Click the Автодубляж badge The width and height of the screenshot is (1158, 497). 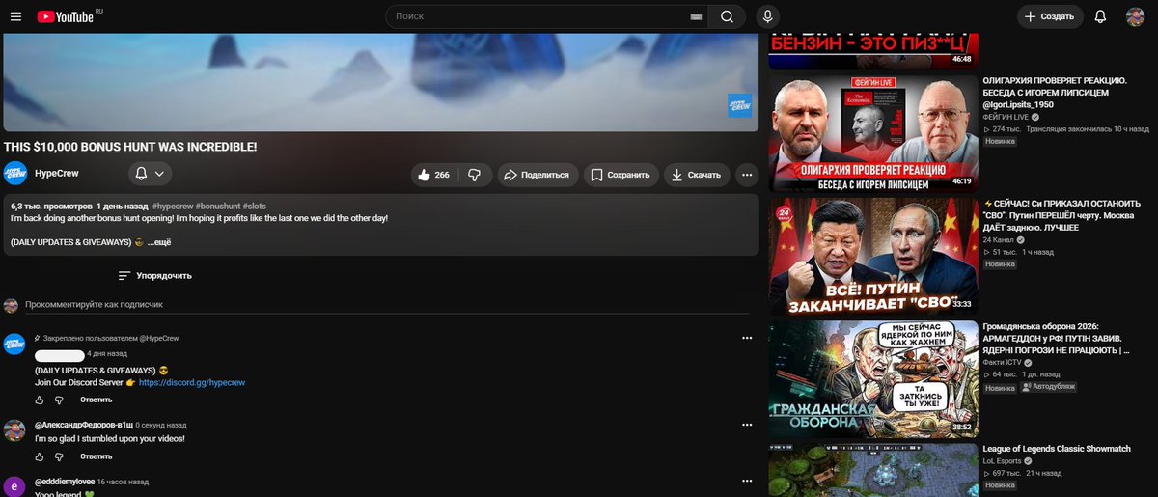pos(1047,387)
